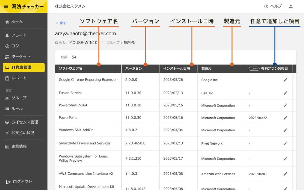Image resolution: width=304 pixels, height=190 pixels.
Task: Click install date 2023/04/04 cell
Action: [173, 130]
